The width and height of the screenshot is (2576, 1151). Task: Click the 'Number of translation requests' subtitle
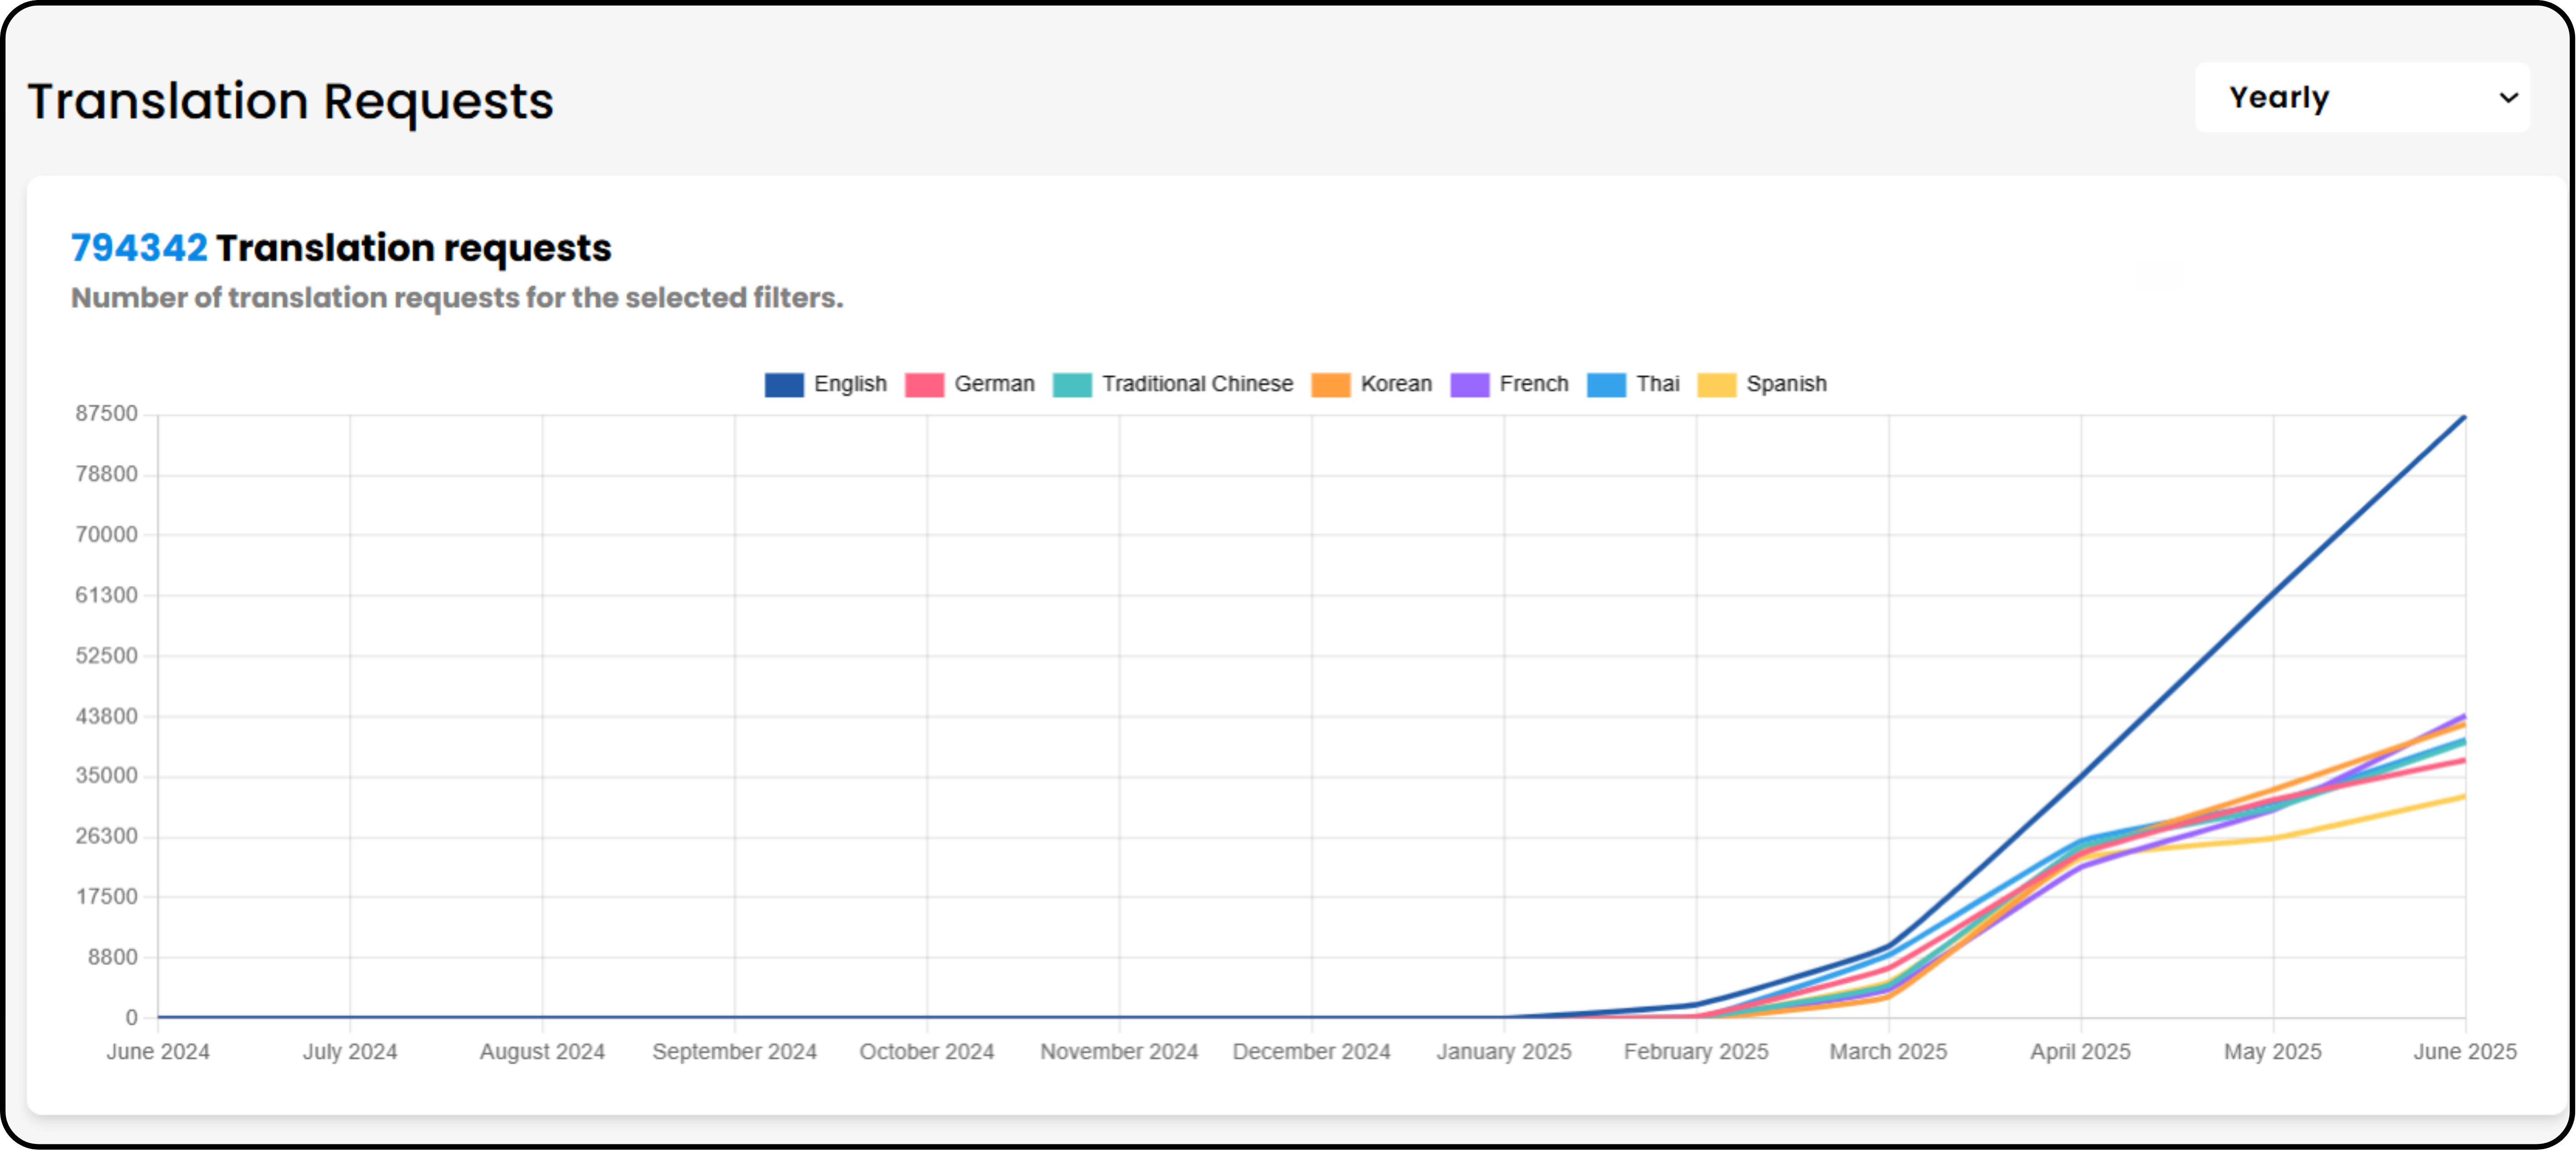(x=457, y=298)
